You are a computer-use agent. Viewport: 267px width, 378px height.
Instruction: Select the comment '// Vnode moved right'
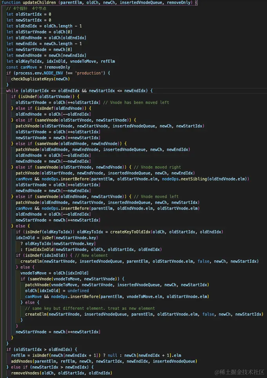point(157,167)
